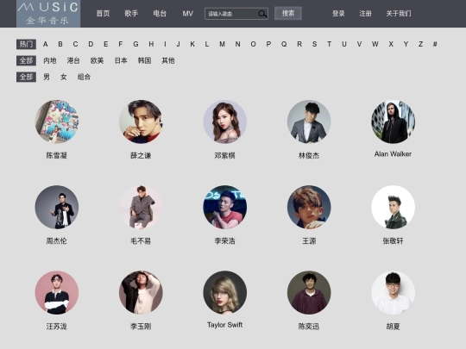Filter singers by letter L
Screen dimensions: 466x349
206,44
